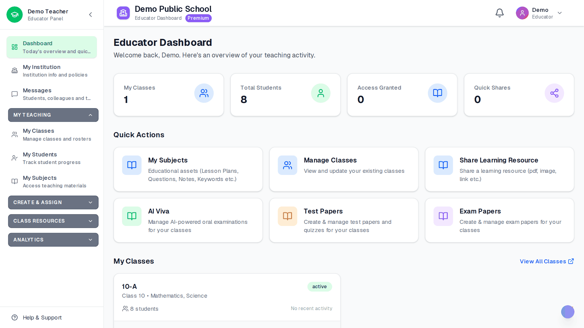
Task: Open the AI Viva quick action card
Action: tap(188, 220)
